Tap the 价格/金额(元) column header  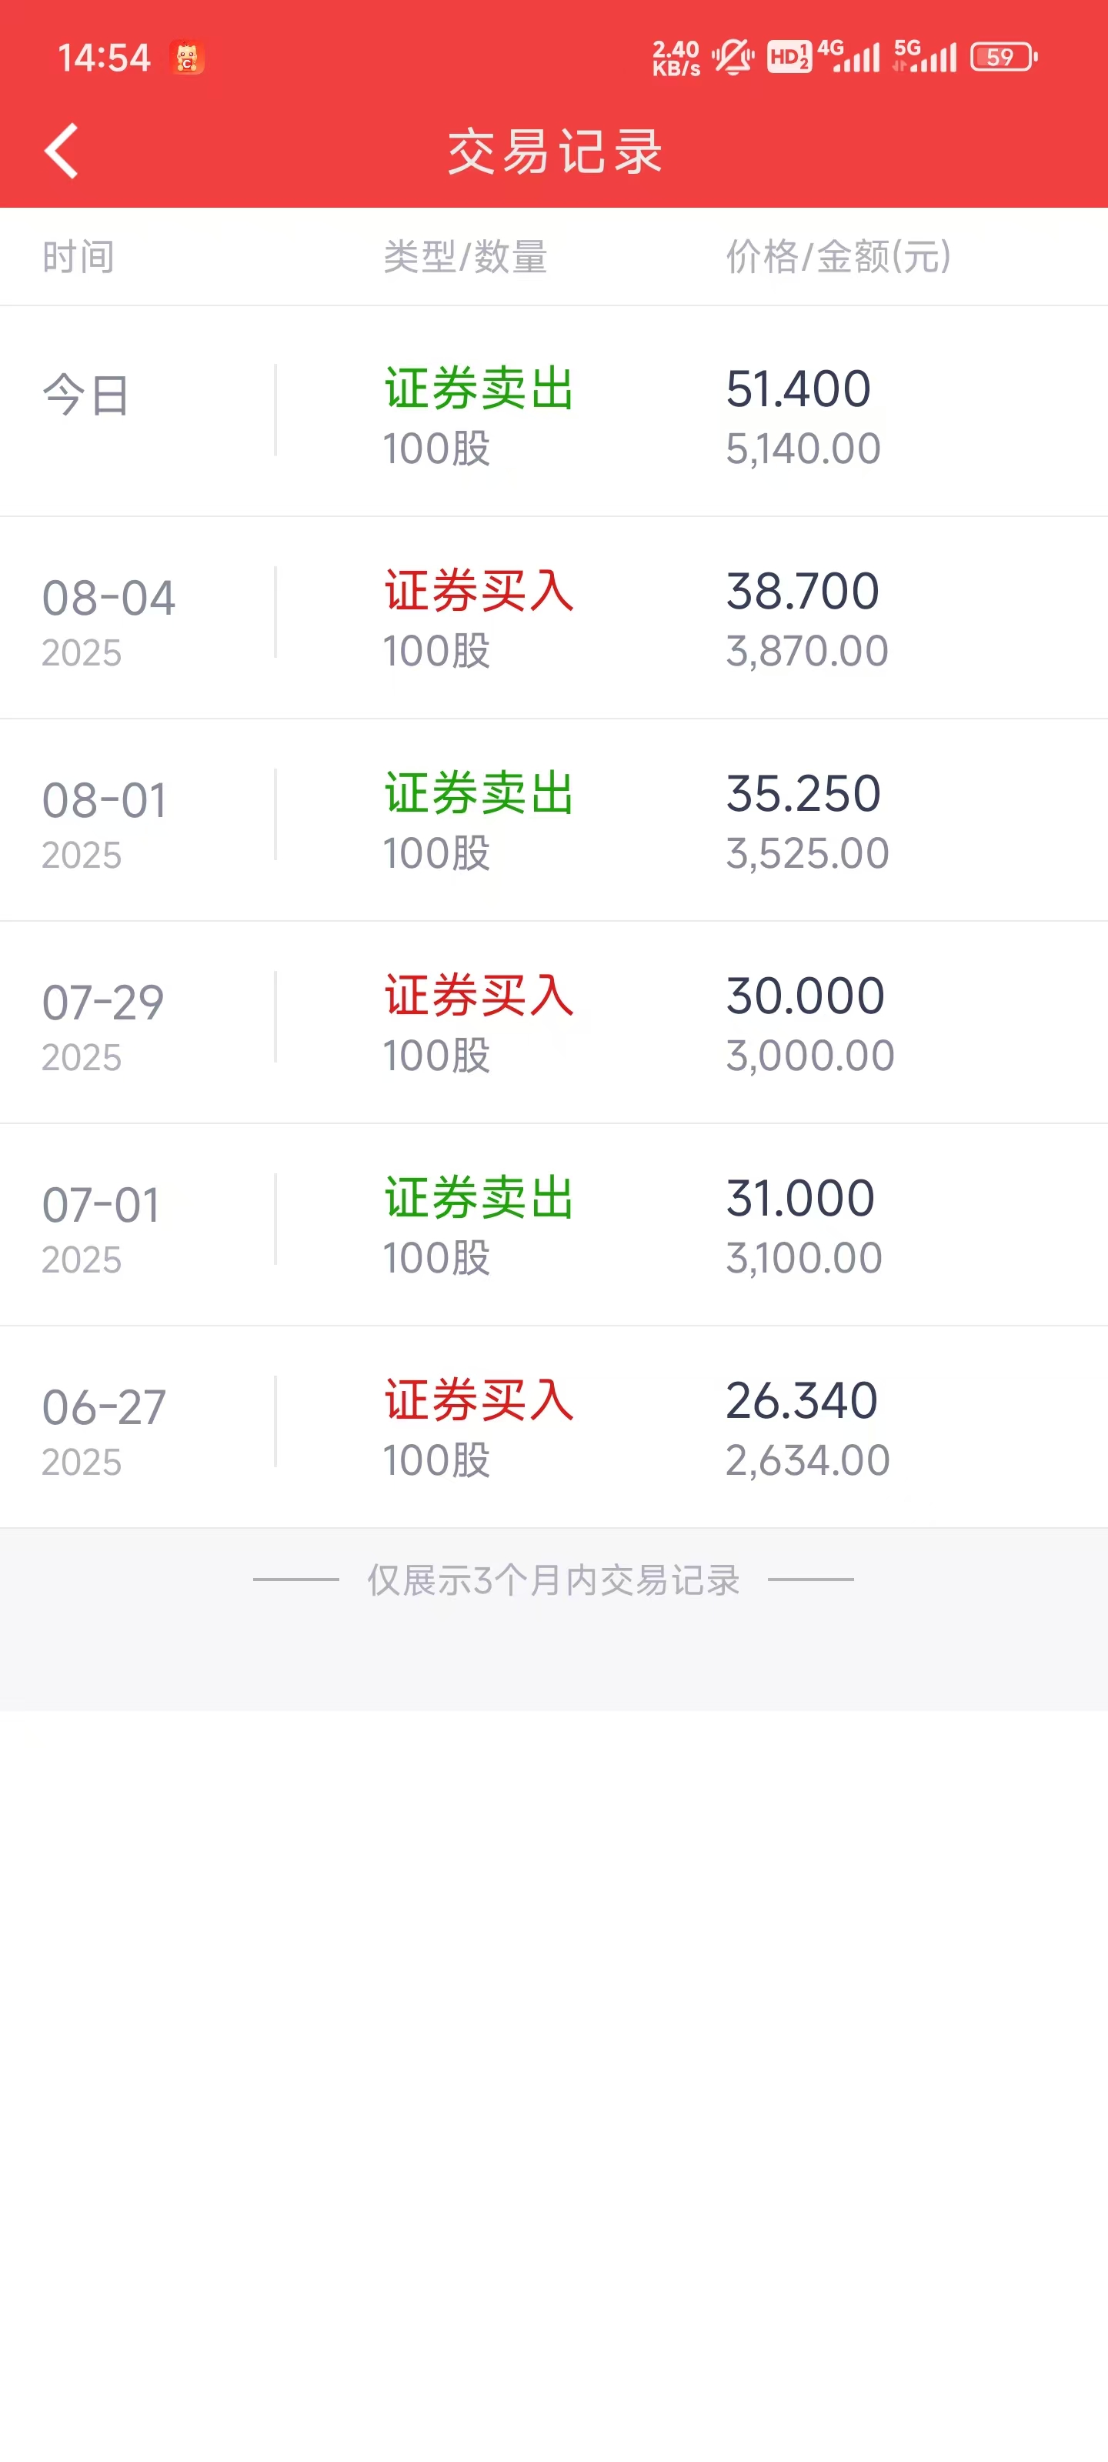pos(839,257)
